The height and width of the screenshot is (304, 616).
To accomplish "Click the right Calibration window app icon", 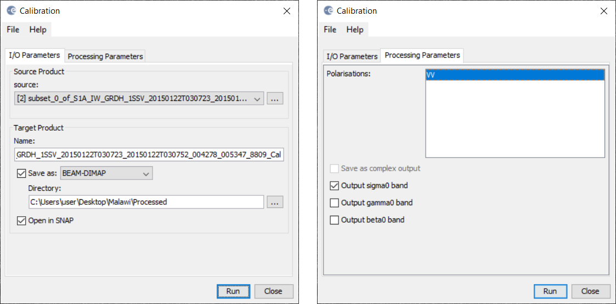I will click(329, 11).
